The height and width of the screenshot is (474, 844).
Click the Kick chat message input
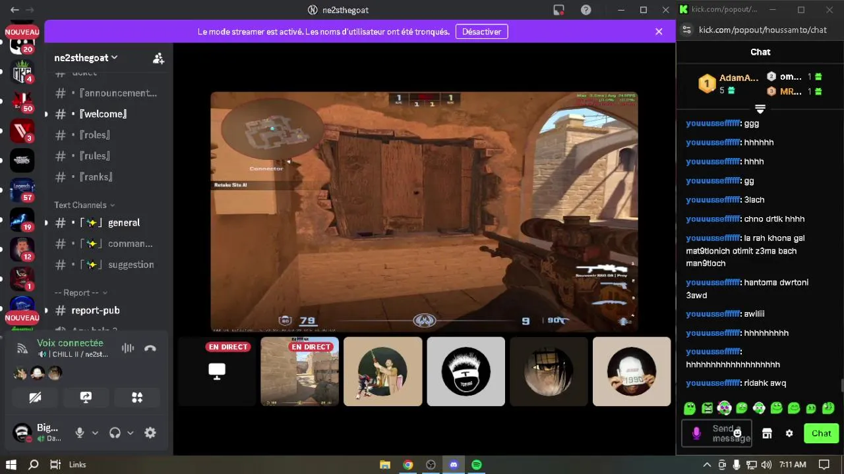tap(716, 433)
